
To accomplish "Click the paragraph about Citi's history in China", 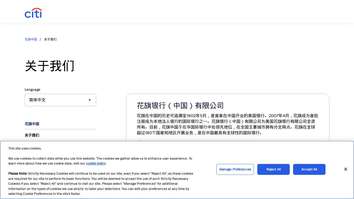I will pyautogui.click(x=227, y=124).
